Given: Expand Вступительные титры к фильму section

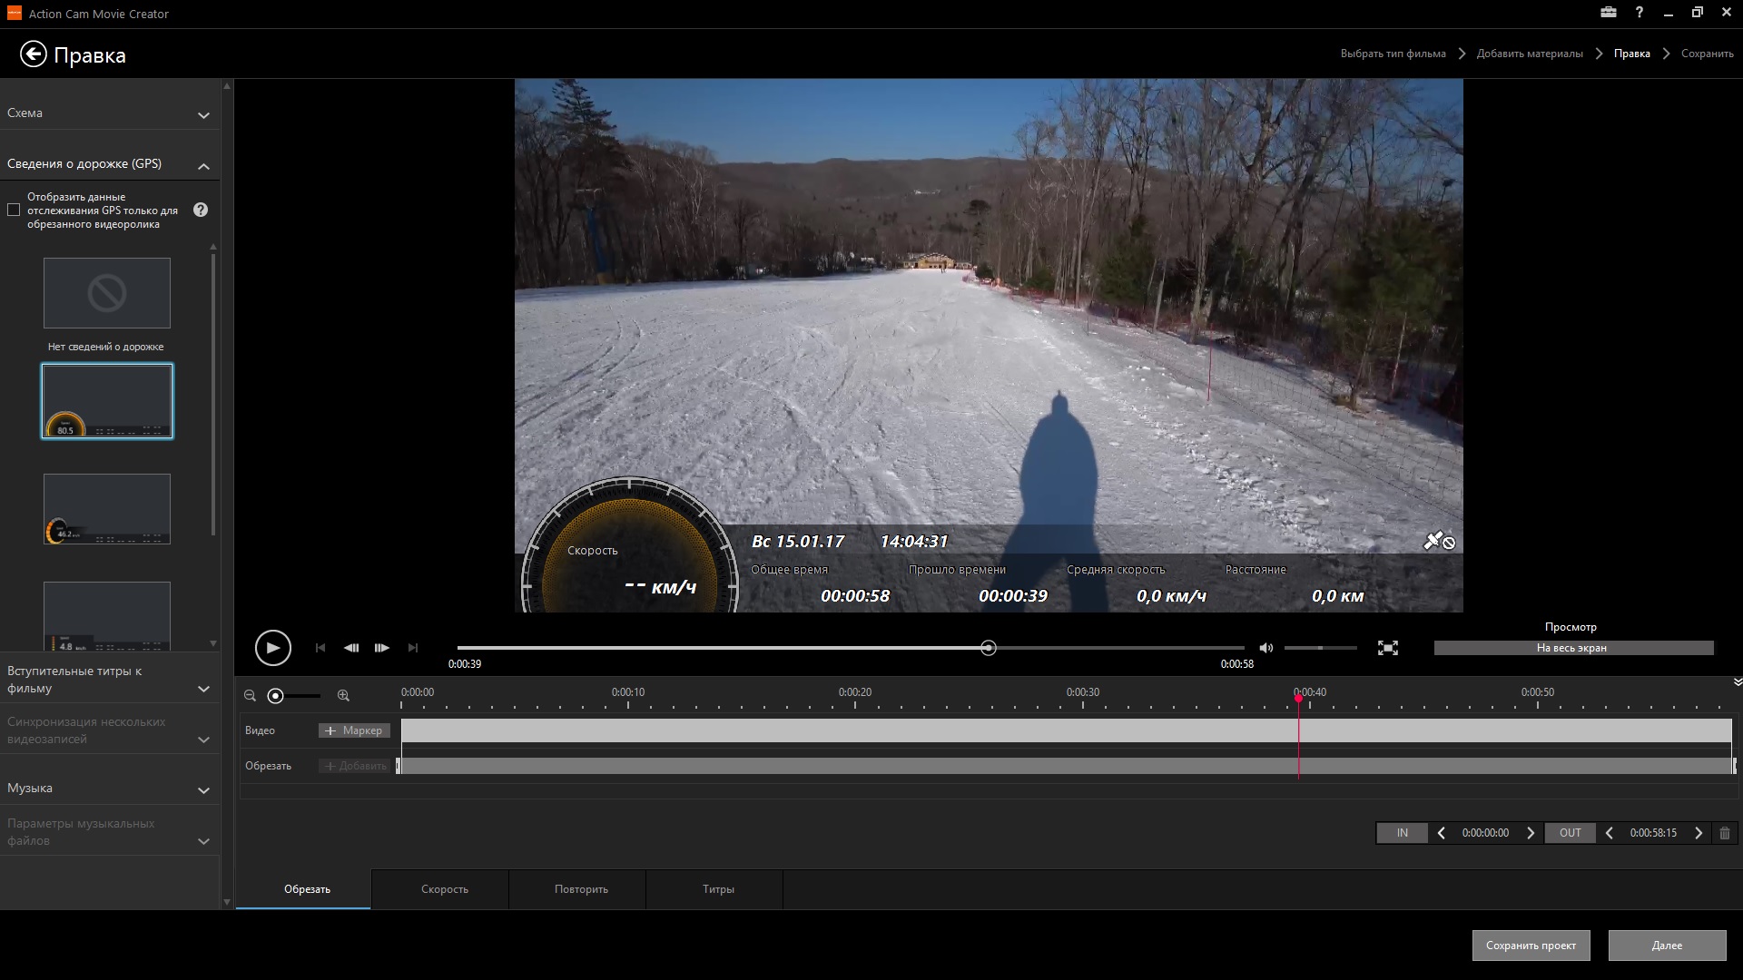Looking at the screenshot, I should 110,680.
